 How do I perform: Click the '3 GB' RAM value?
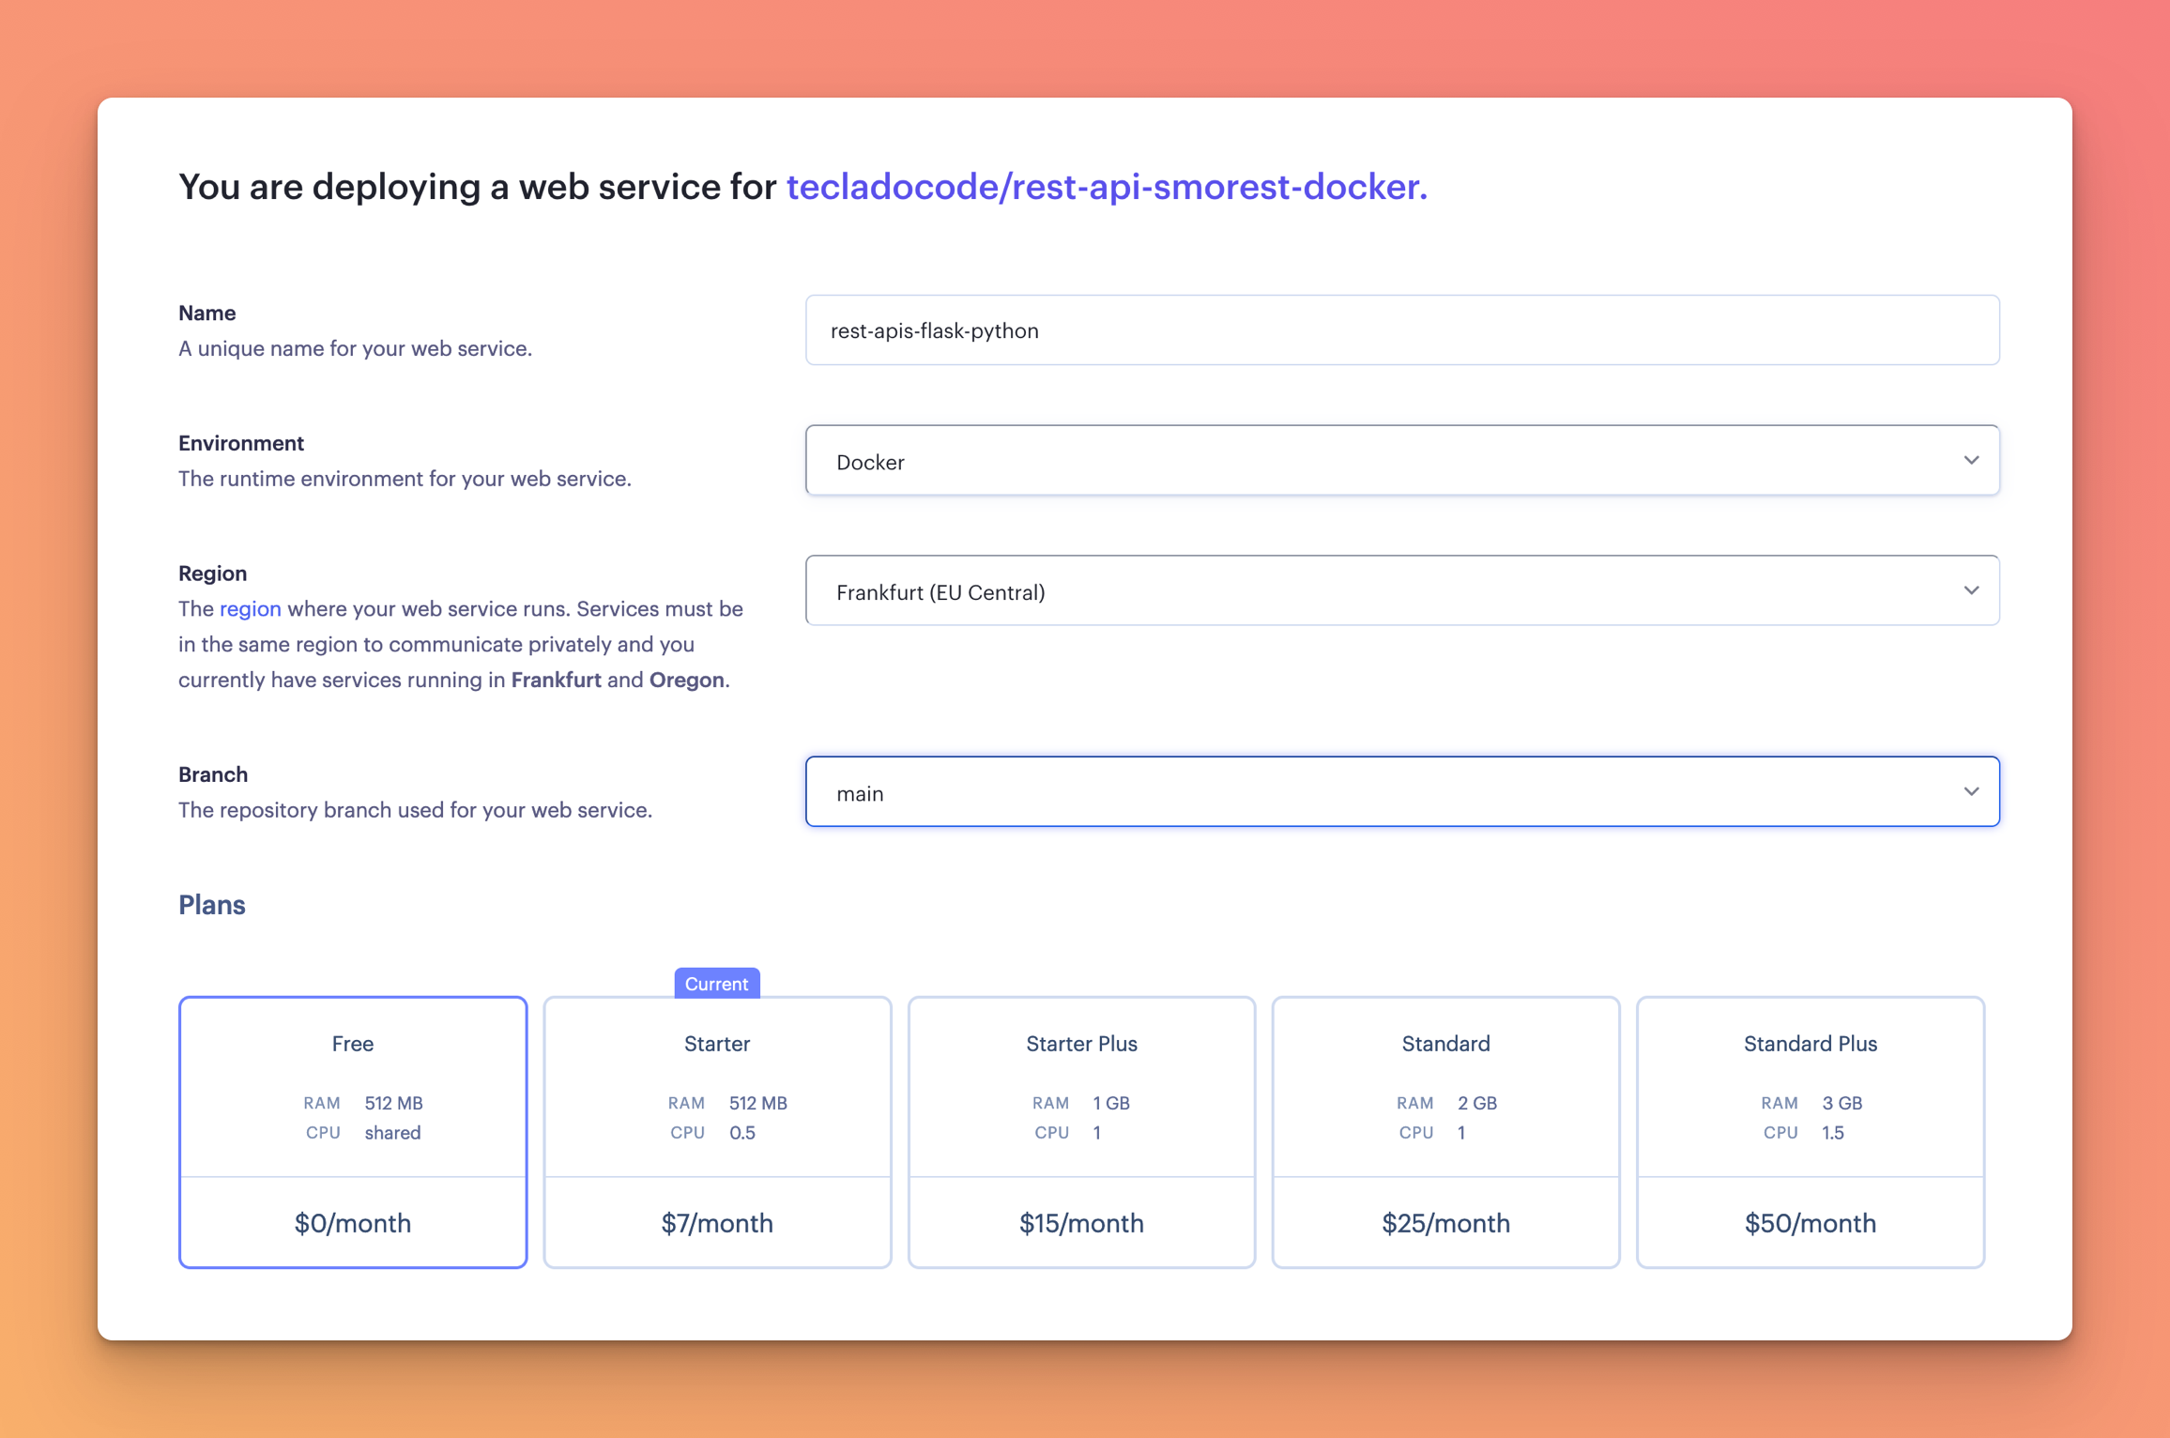pyautogui.click(x=1841, y=1103)
